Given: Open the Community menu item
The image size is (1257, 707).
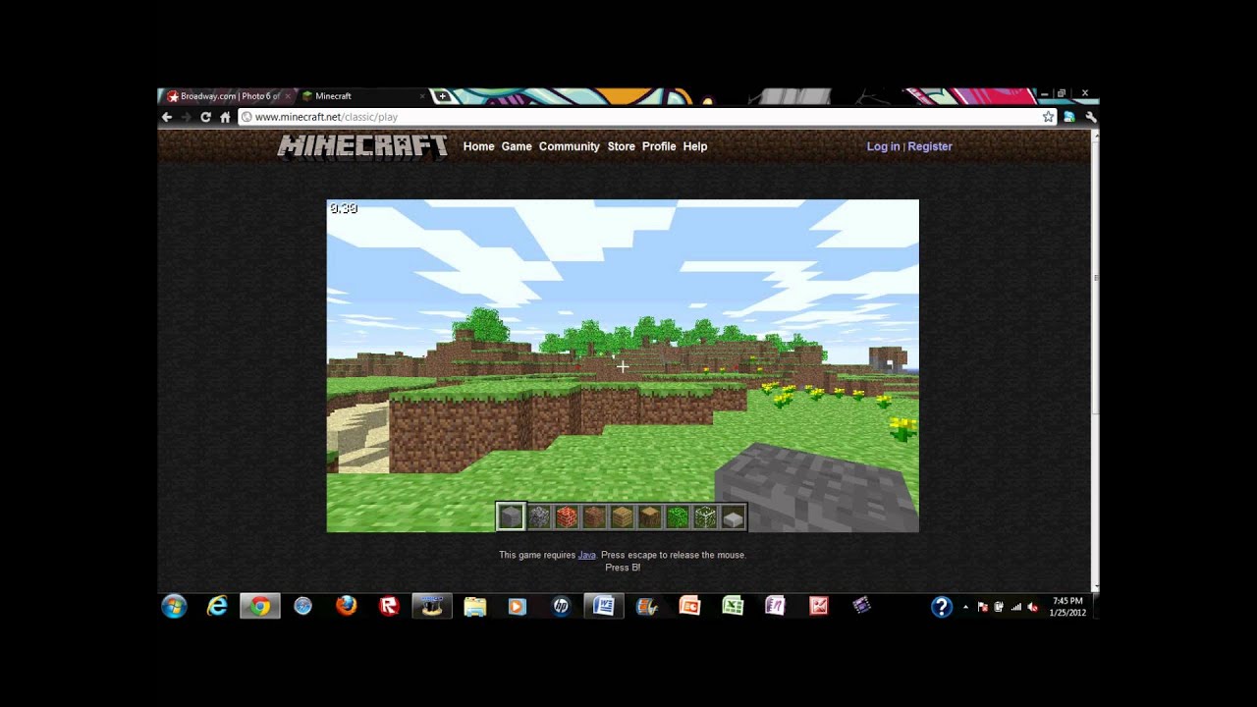Looking at the screenshot, I should (x=570, y=146).
